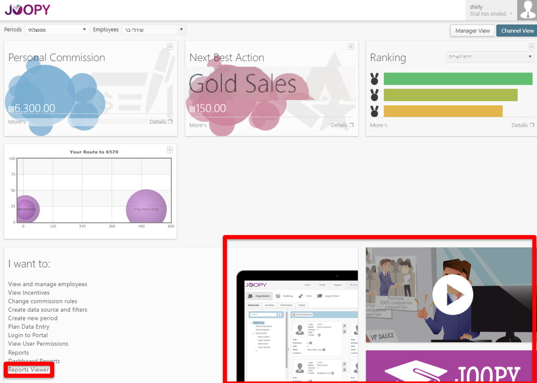Viewport: 537px width, 383px height.
Task: Open the Employees dropdown
Action: click(x=154, y=30)
